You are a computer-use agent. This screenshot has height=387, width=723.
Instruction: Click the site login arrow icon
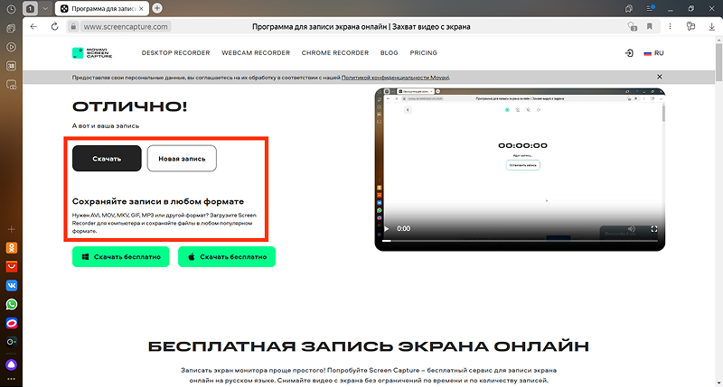click(629, 53)
